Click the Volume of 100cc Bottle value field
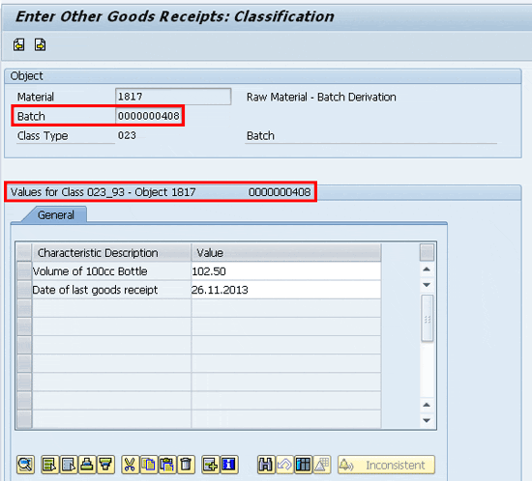This screenshot has height=481, width=532. tap(285, 271)
